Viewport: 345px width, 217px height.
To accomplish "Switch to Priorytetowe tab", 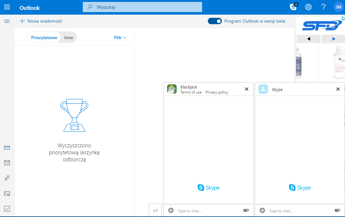I will pos(44,38).
